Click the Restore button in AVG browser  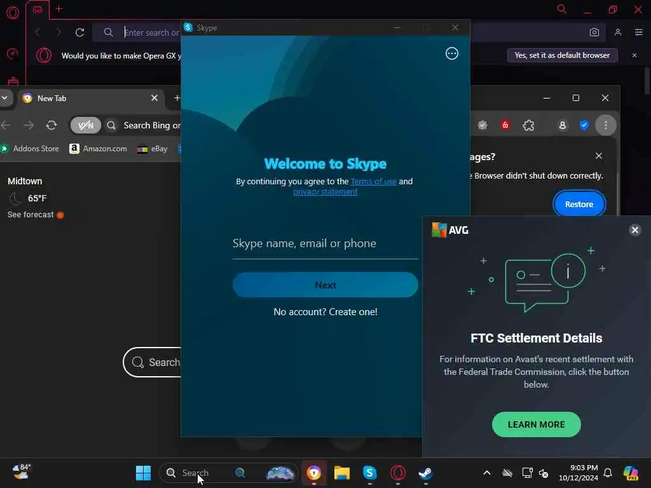click(579, 204)
